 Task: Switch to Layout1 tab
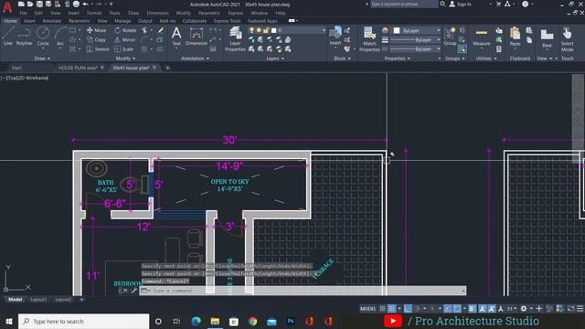(38, 299)
